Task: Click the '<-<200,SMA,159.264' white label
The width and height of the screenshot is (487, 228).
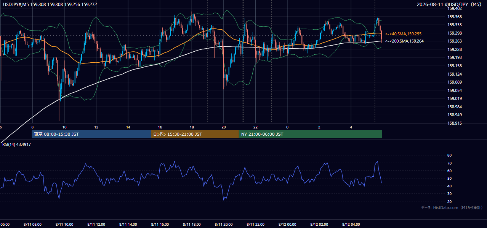Action: pyautogui.click(x=404, y=41)
